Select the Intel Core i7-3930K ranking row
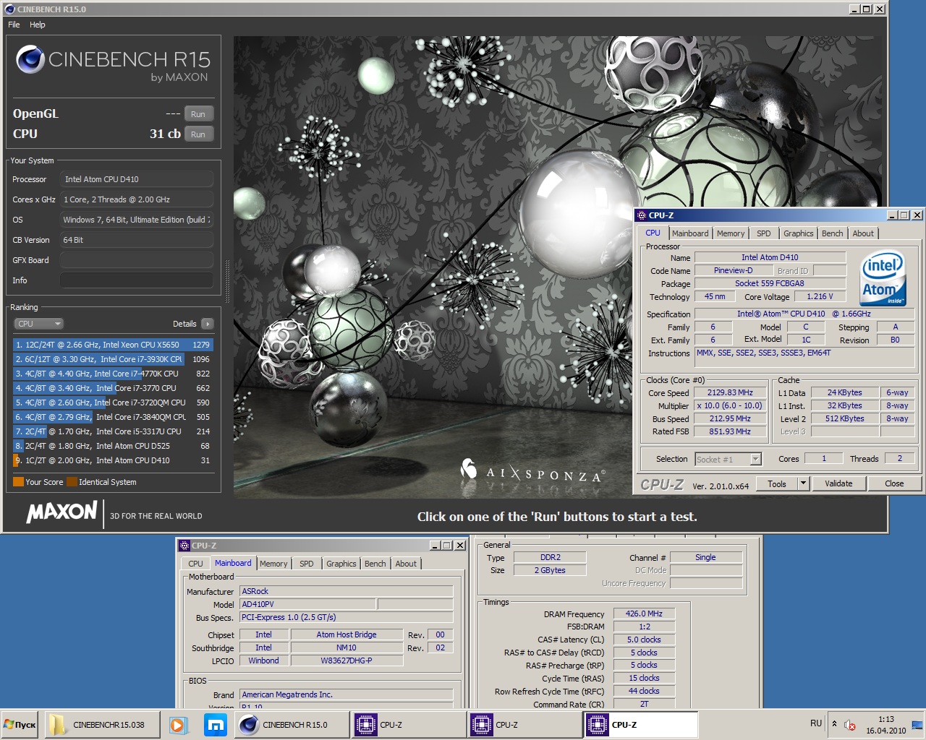926x740 pixels. coord(112,359)
